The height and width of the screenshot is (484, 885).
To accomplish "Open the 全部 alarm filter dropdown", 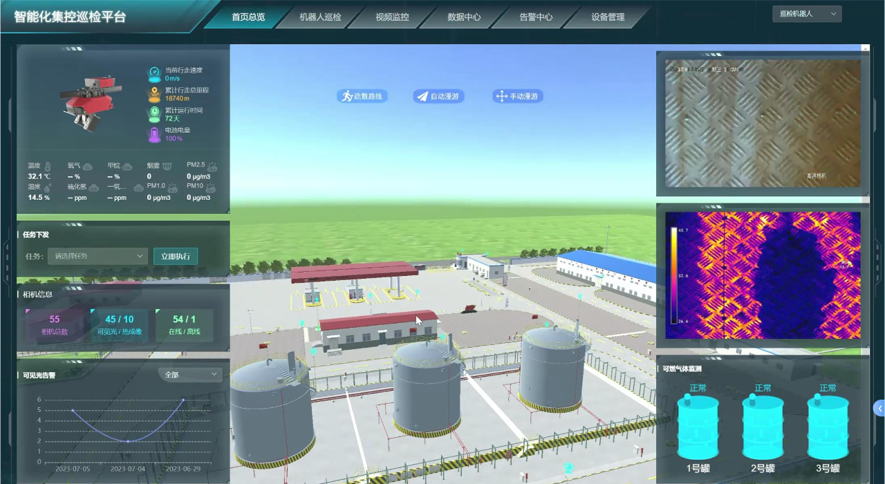I will (x=190, y=375).
